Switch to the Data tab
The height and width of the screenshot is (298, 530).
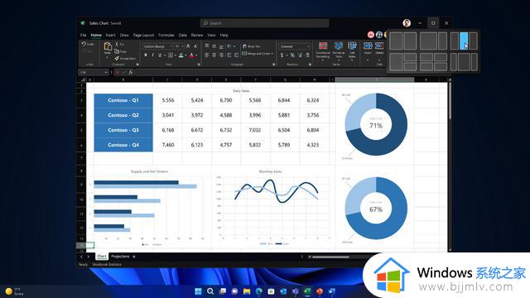tap(182, 35)
